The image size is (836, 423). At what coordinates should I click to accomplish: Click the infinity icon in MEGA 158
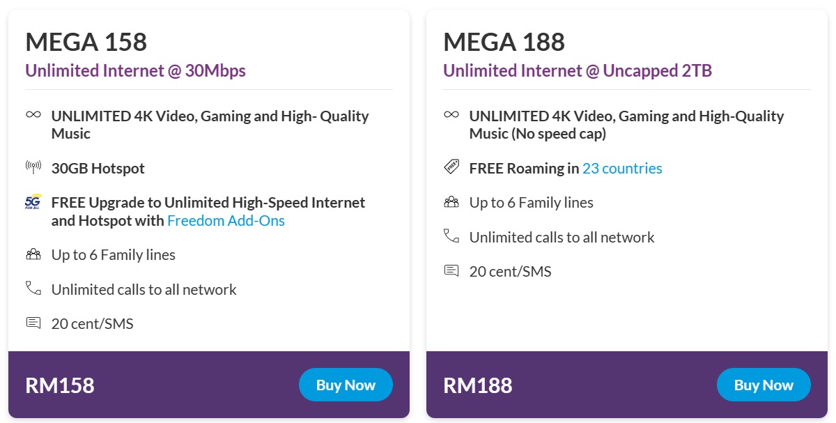point(33,115)
